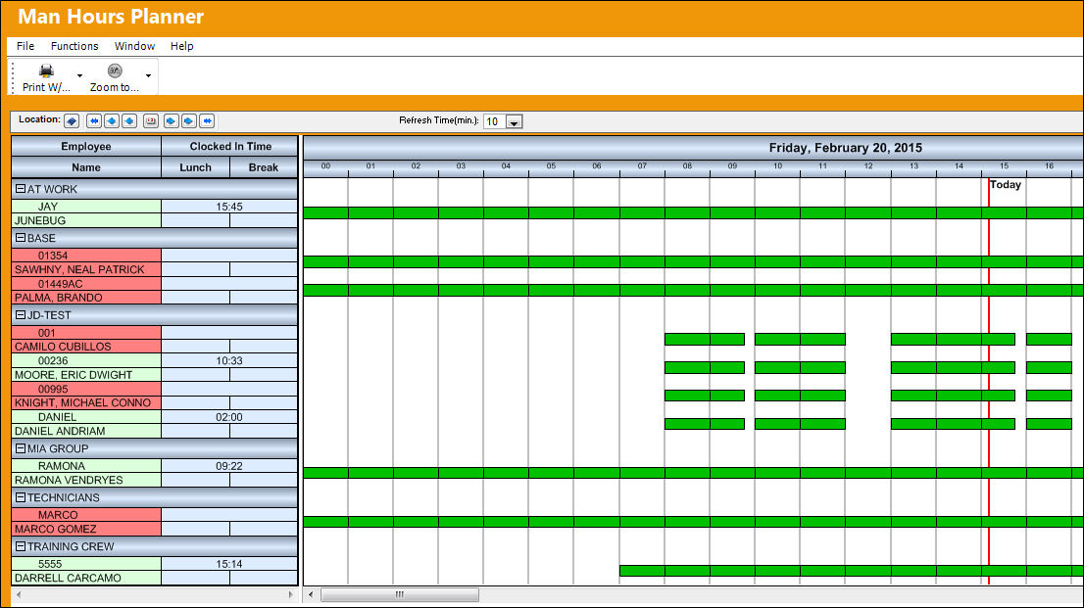Select the JAY employee ID cell
The image size is (1084, 608).
point(86,207)
